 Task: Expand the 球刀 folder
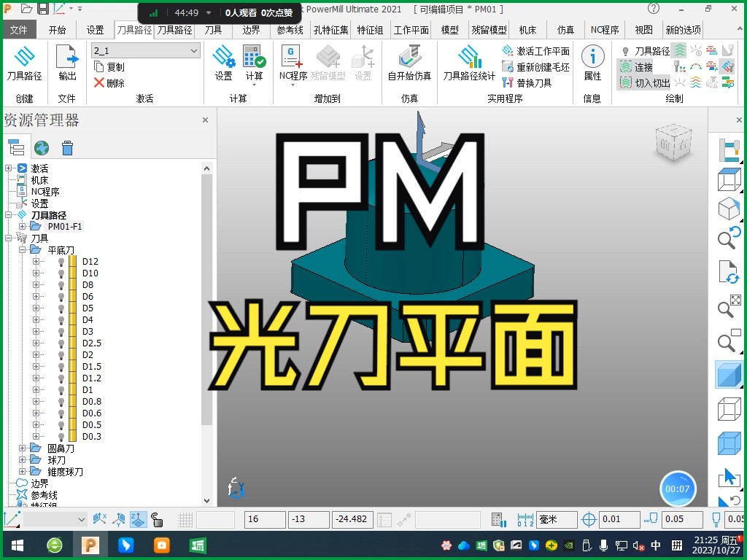pyautogui.click(x=22, y=459)
